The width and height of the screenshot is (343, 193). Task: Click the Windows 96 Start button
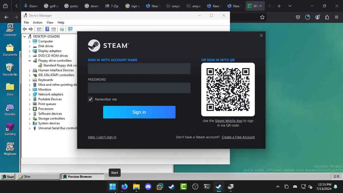(x=8, y=177)
